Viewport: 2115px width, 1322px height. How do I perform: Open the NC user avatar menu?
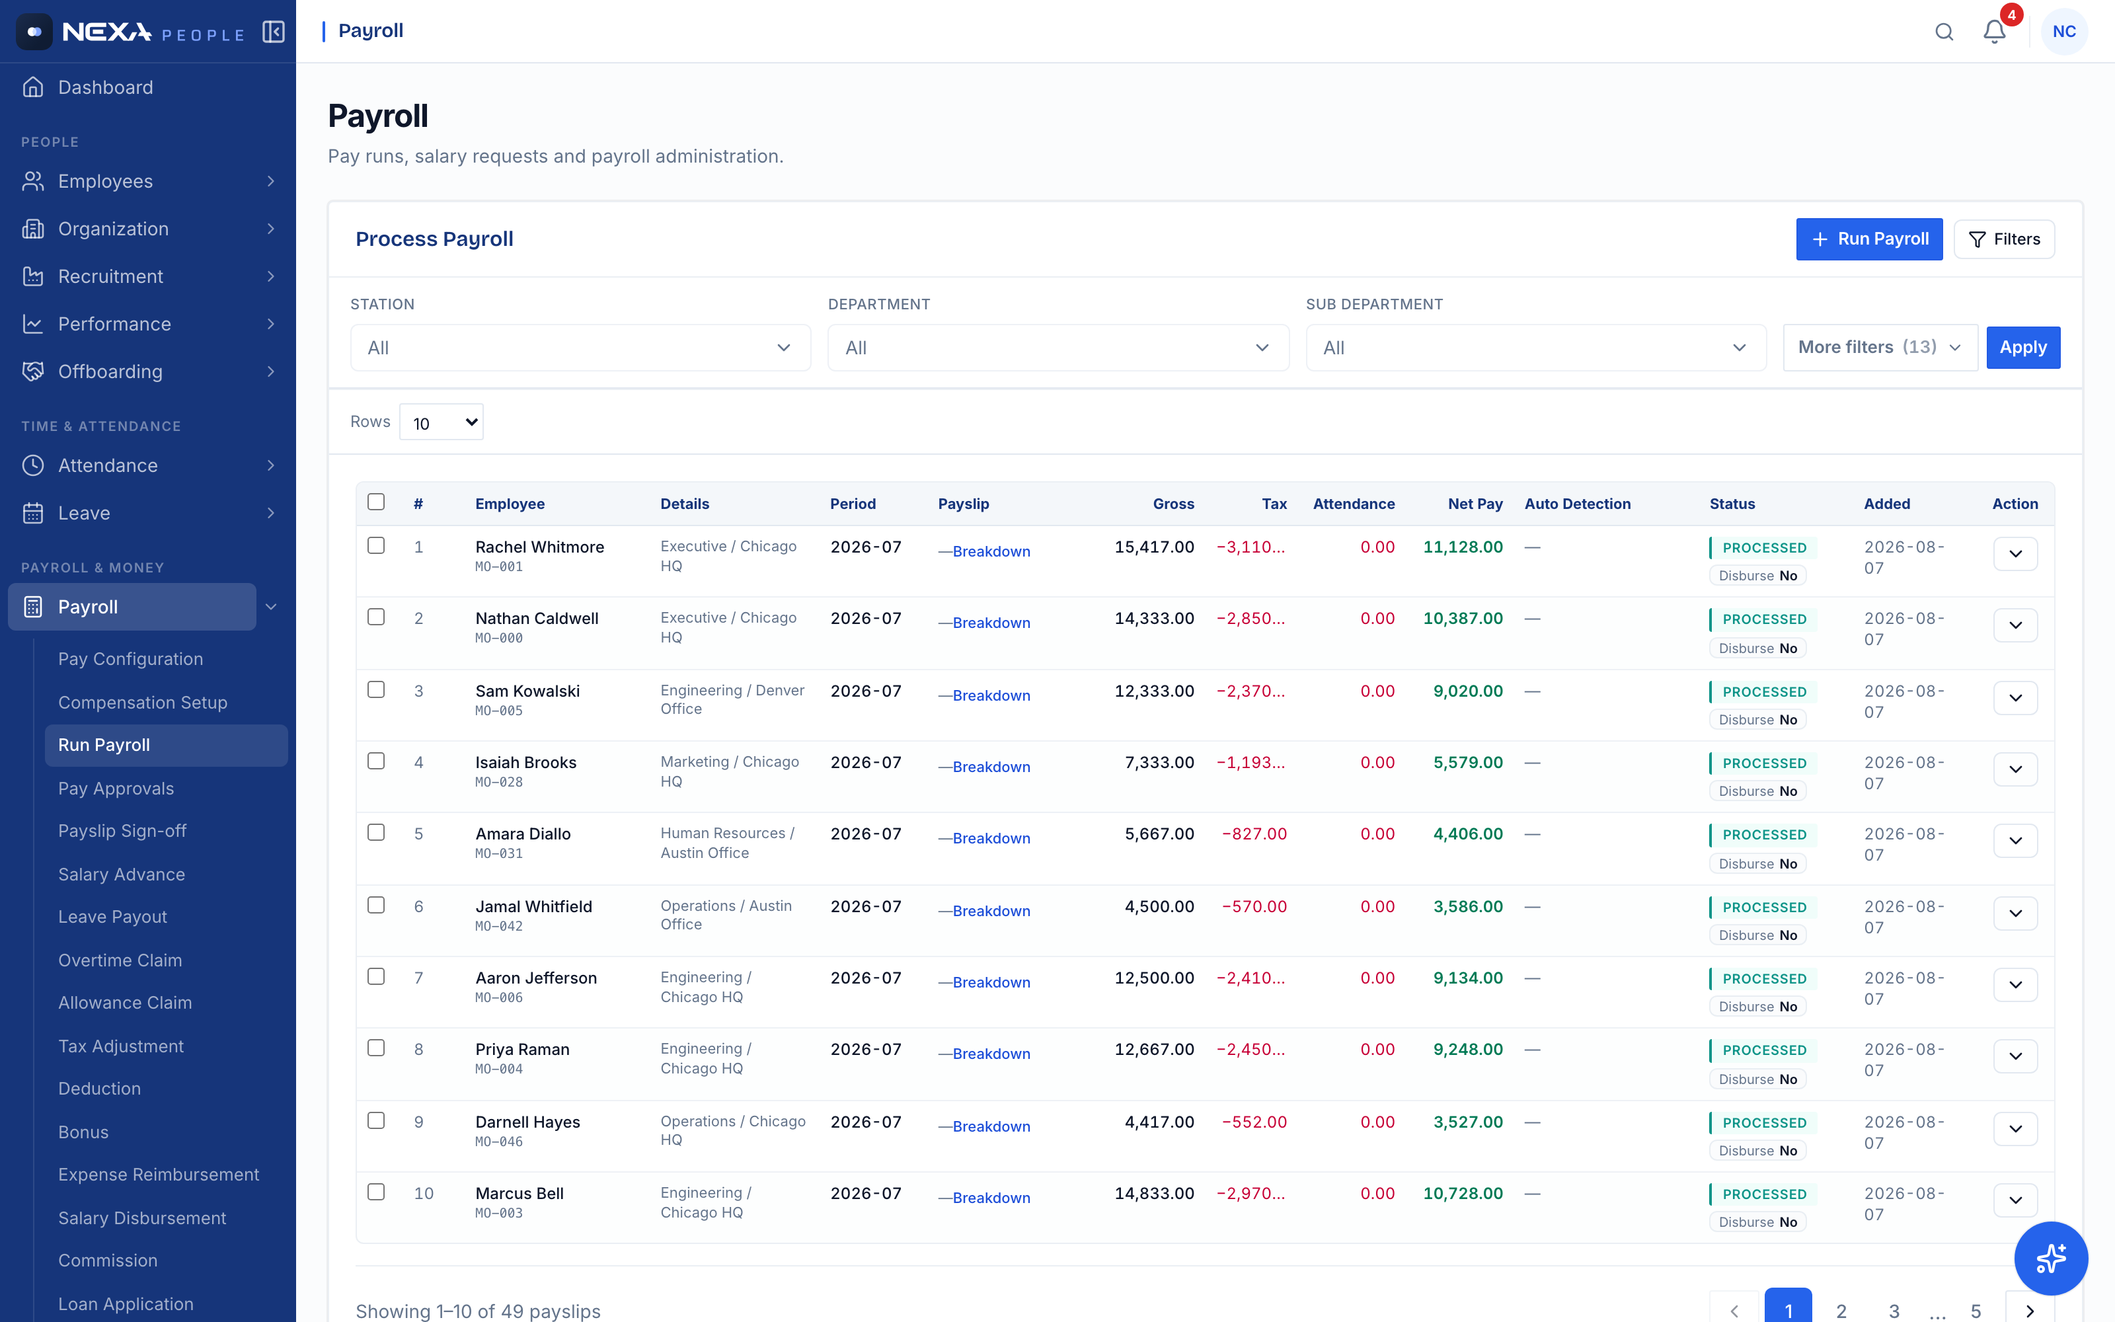(x=2064, y=32)
